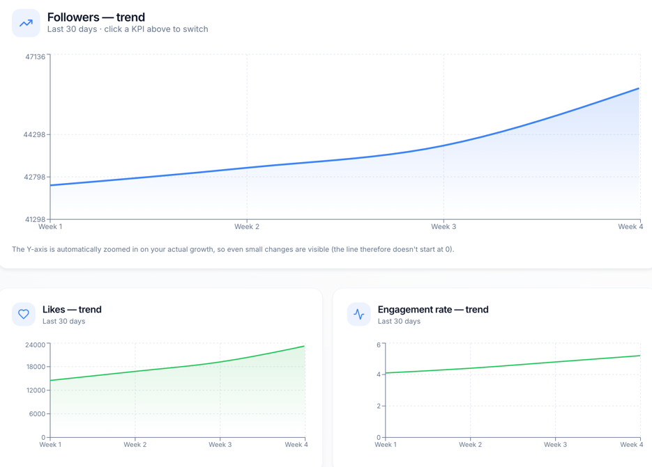Click Week 1 on the Followers chart axis
The image size is (652, 467).
coord(50,227)
